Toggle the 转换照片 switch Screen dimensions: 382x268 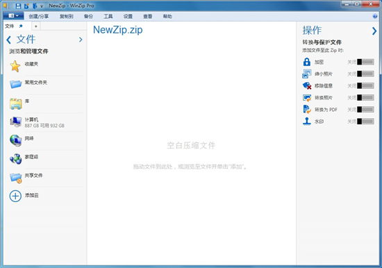tap(365, 98)
